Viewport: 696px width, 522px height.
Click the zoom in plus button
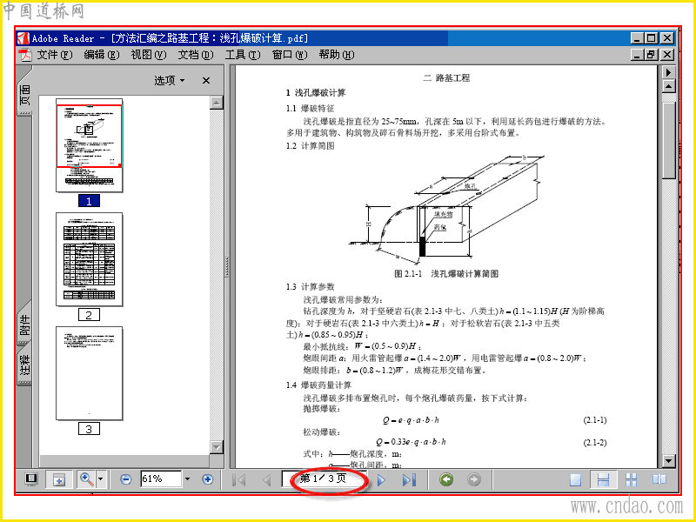207,479
